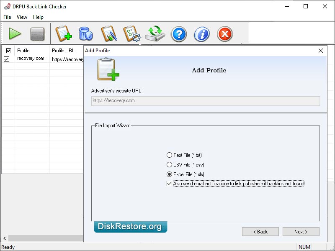This screenshot has height=251, width=335.
Task: Select the Text File (*.txt) radio option
Action: tap(170, 155)
